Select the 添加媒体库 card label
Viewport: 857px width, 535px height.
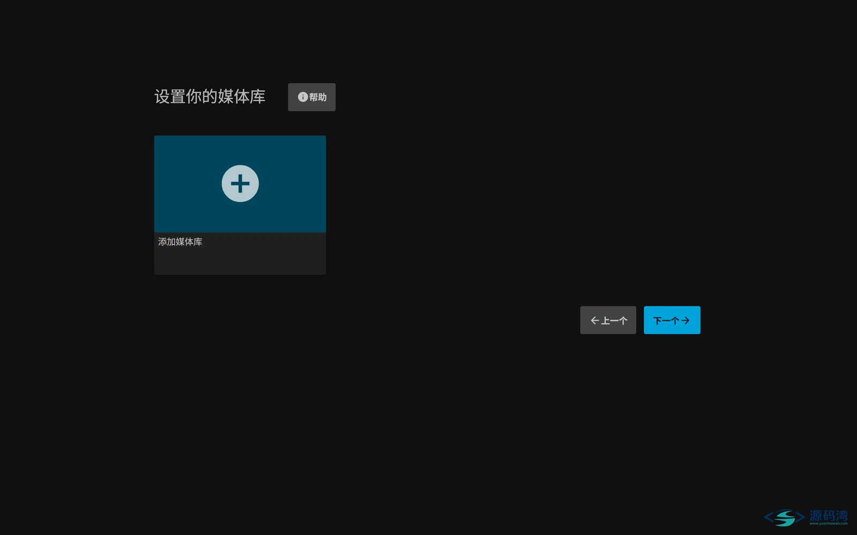[x=180, y=242]
